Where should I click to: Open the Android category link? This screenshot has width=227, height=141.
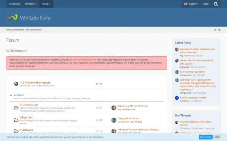coord(19,95)
